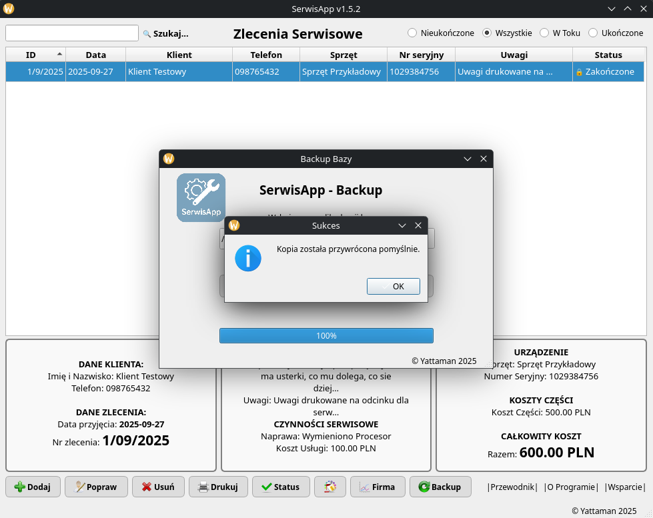Click the blue info icon in Sukces dialog
Image resolution: width=653 pixels, height=518 pixels.
(248, 258)
